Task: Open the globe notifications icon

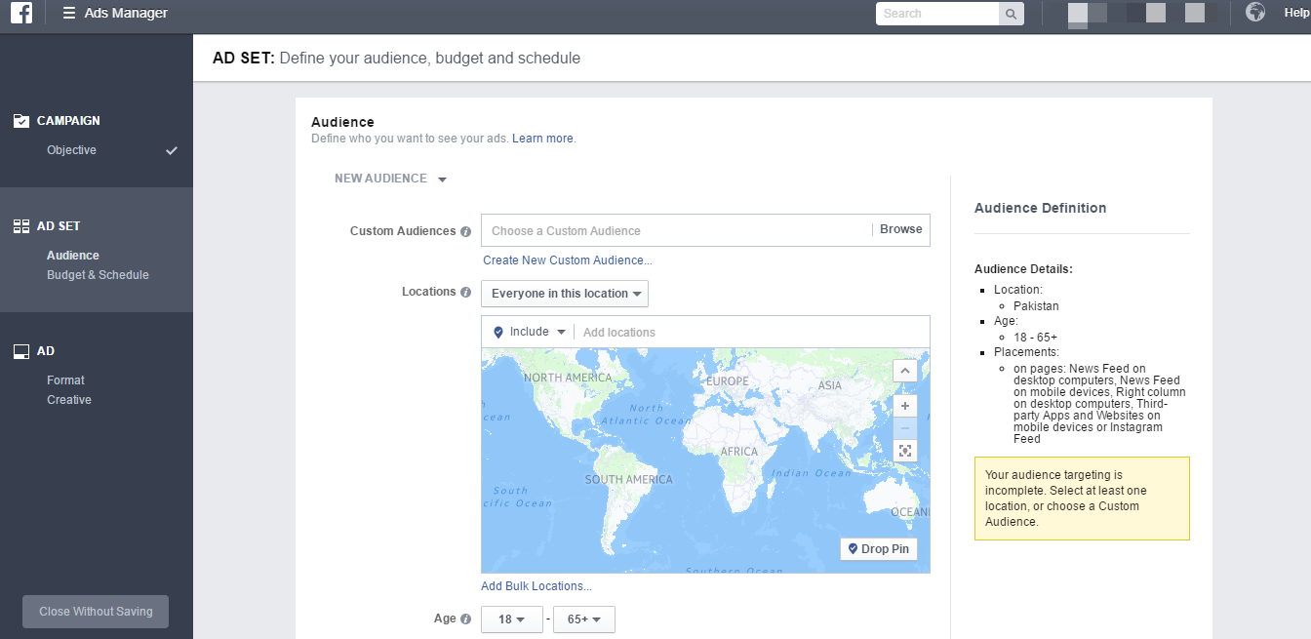Action: (1255, 13)
